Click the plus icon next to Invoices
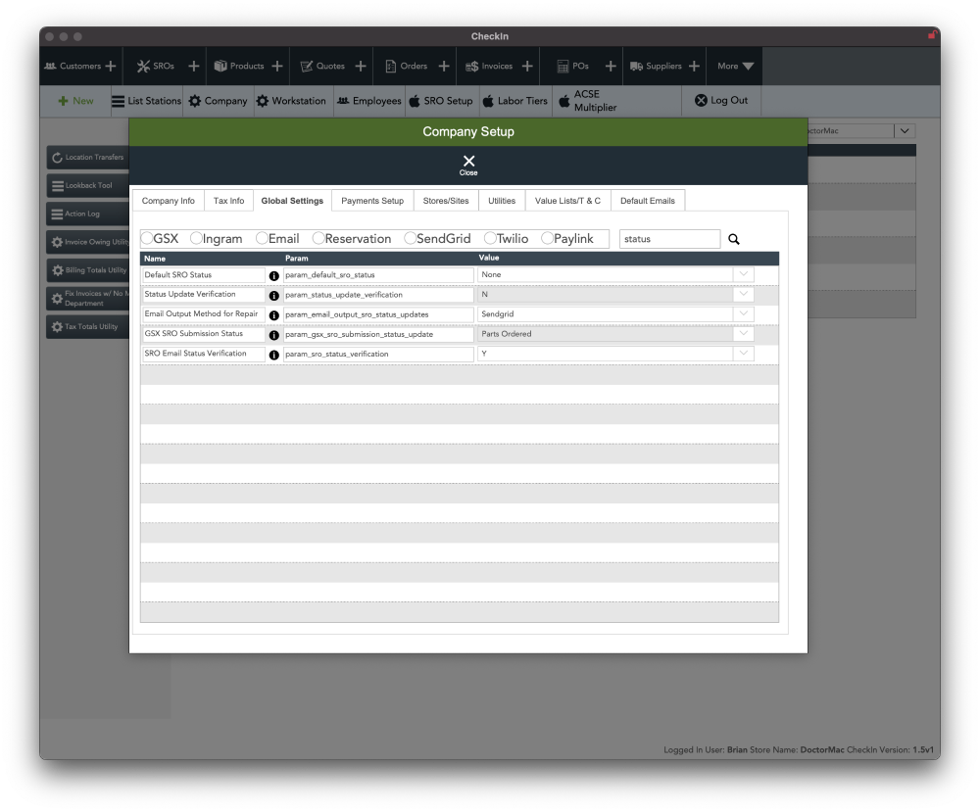 click(527, 67)
